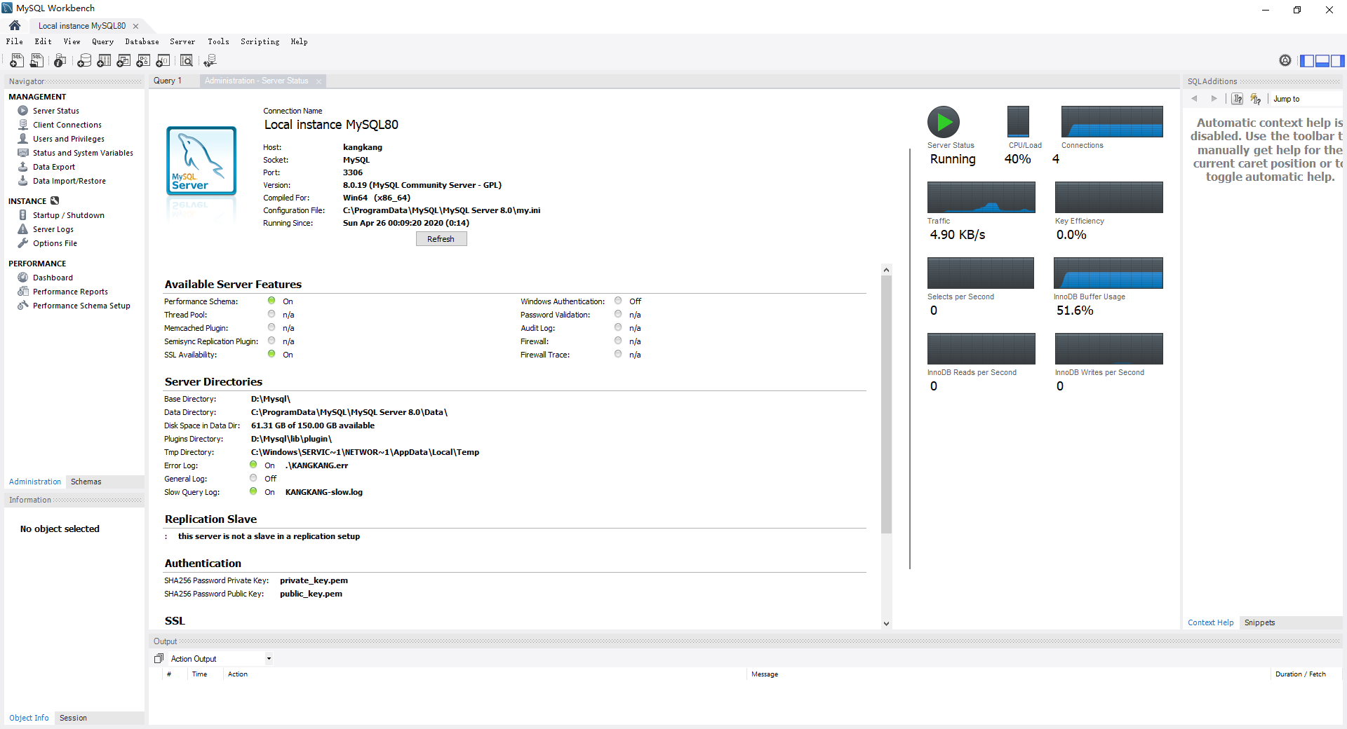
Task: Open the Jump to combo box
Action: click(x=1306, y=99)
